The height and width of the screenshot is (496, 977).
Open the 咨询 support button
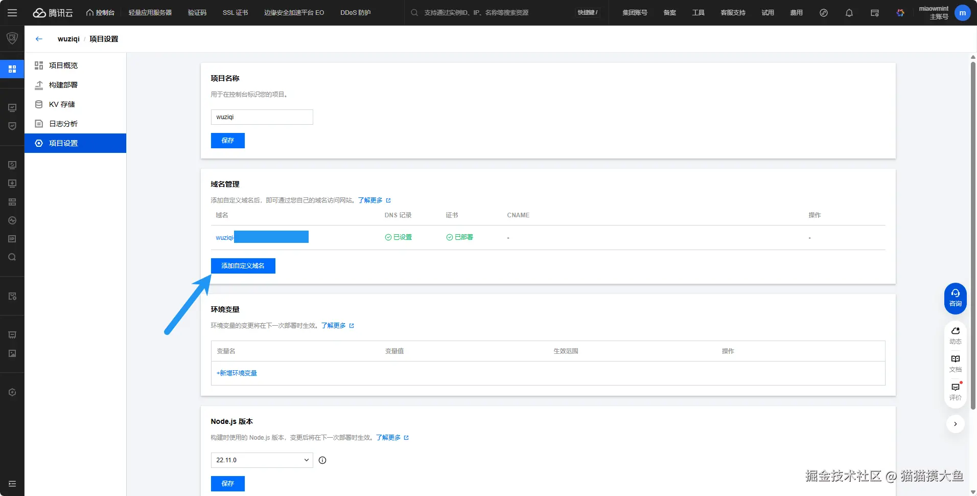click(956, 298)
